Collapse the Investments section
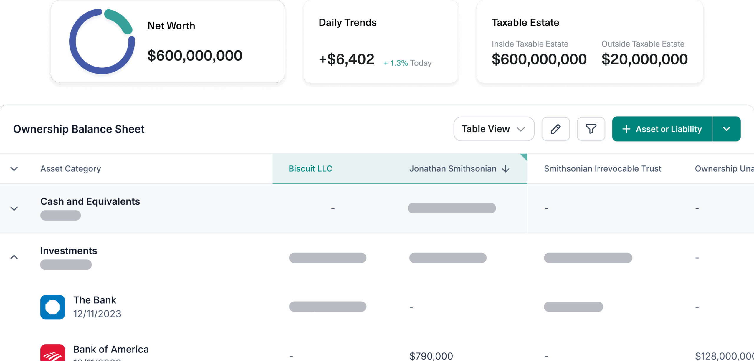The height and width of the screenshot is (361, 754). [x=14, y=257]
